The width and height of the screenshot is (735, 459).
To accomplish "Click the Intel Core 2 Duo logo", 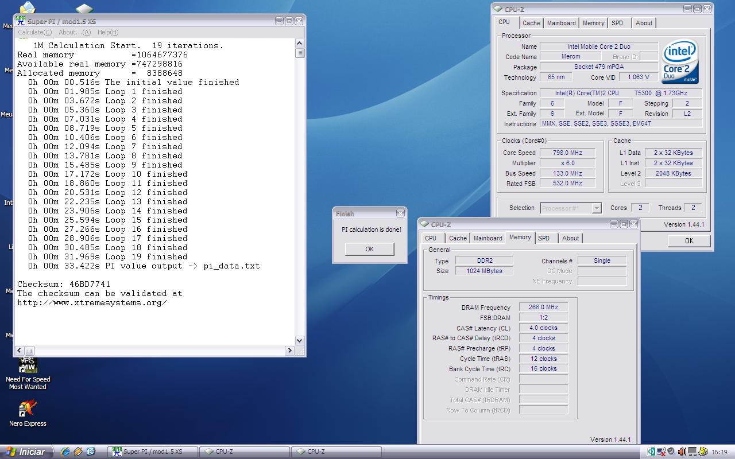I will pos(680,61).
